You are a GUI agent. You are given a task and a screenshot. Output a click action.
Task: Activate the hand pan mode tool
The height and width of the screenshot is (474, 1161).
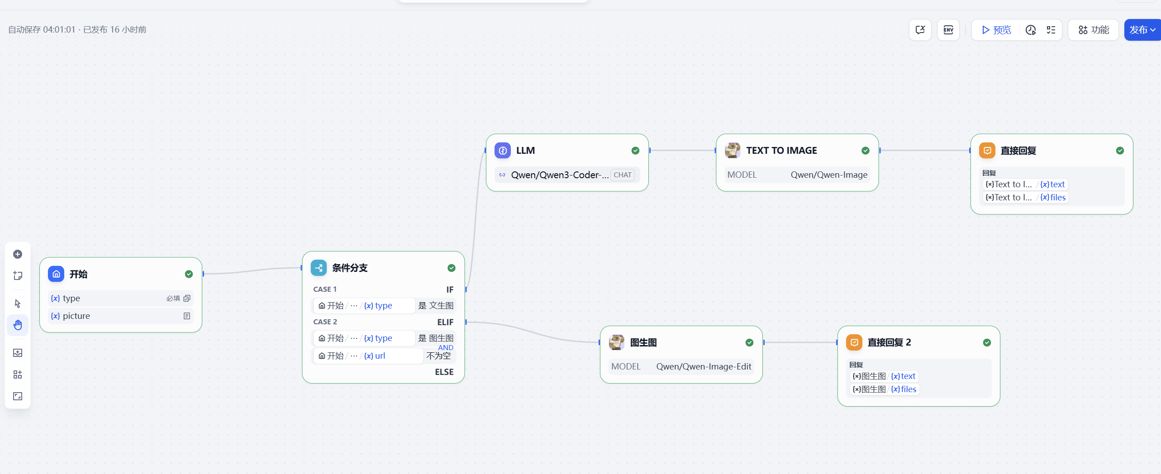pos(18,325)
